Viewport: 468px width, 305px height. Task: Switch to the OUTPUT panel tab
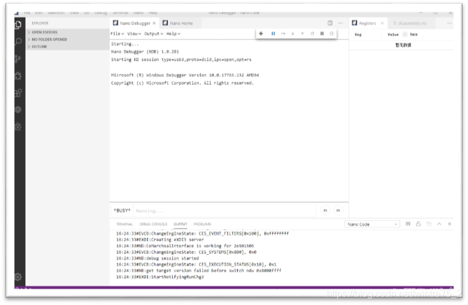click(180, 224)
